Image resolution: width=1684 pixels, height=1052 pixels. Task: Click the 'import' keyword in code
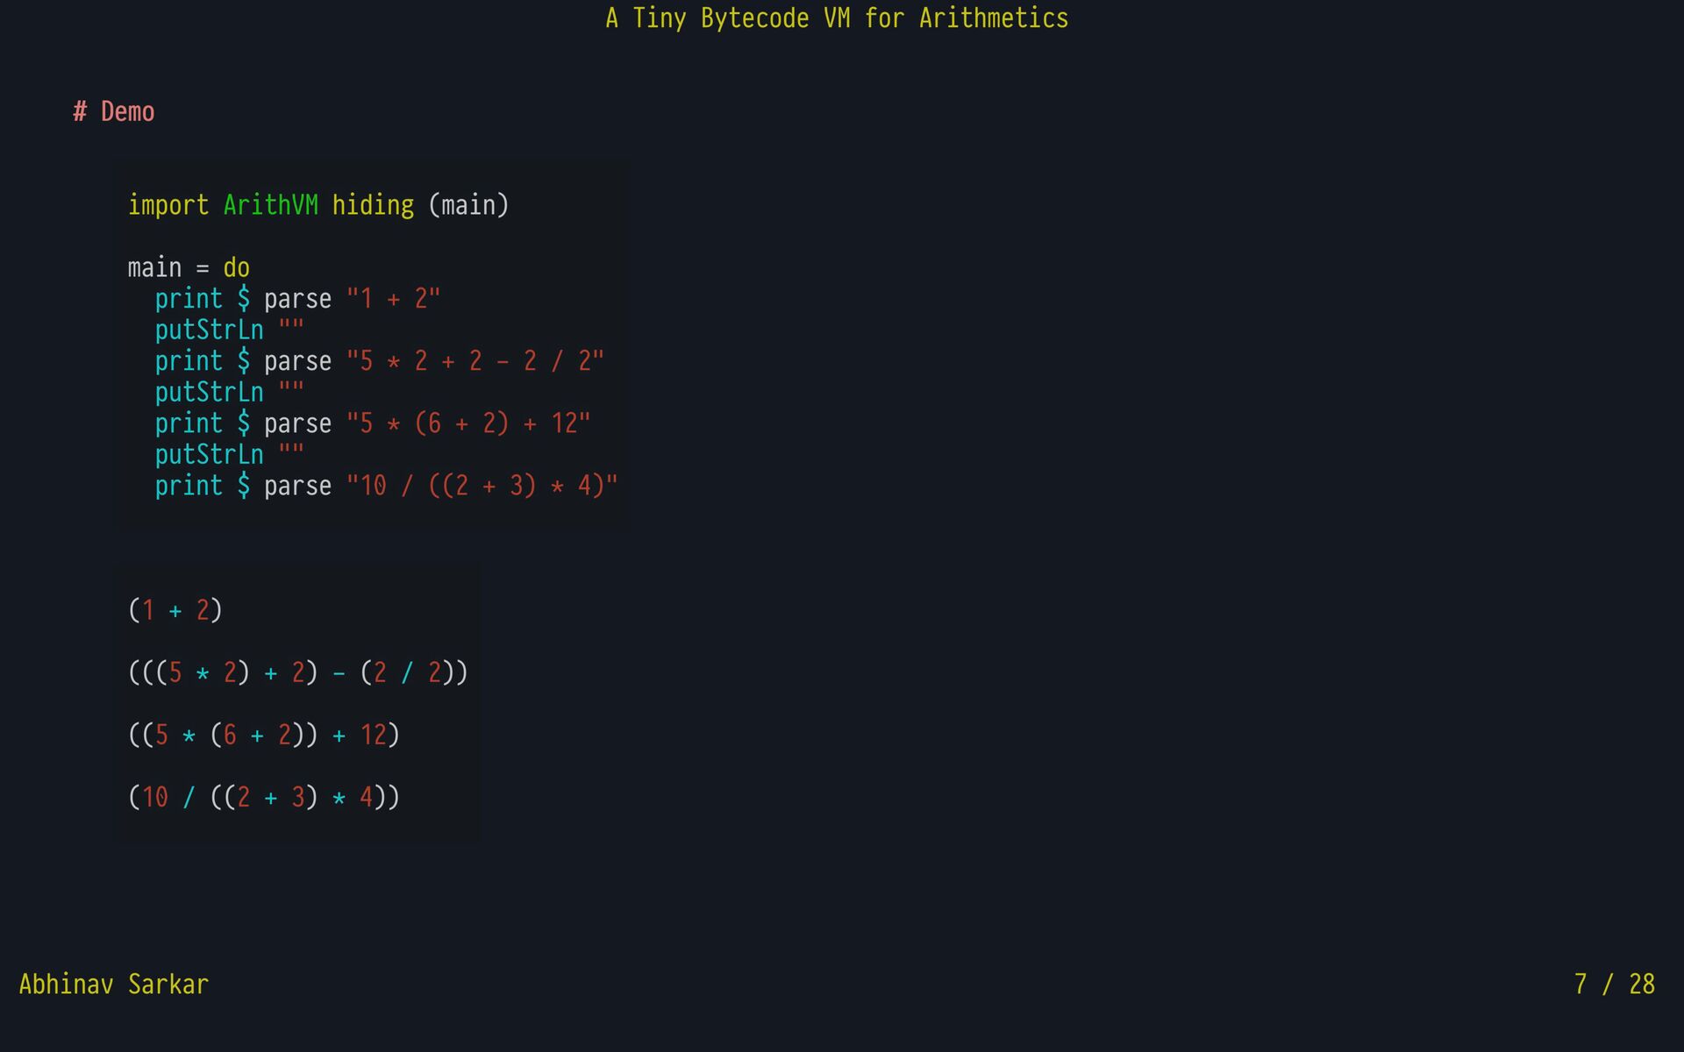(168, 205)
